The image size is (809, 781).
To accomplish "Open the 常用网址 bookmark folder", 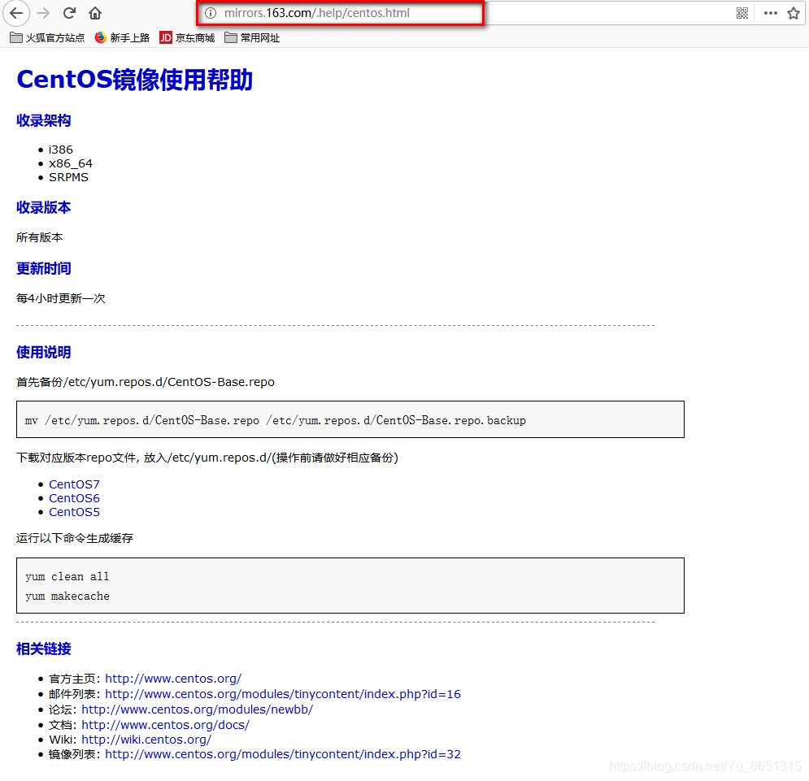I will 252,37.
